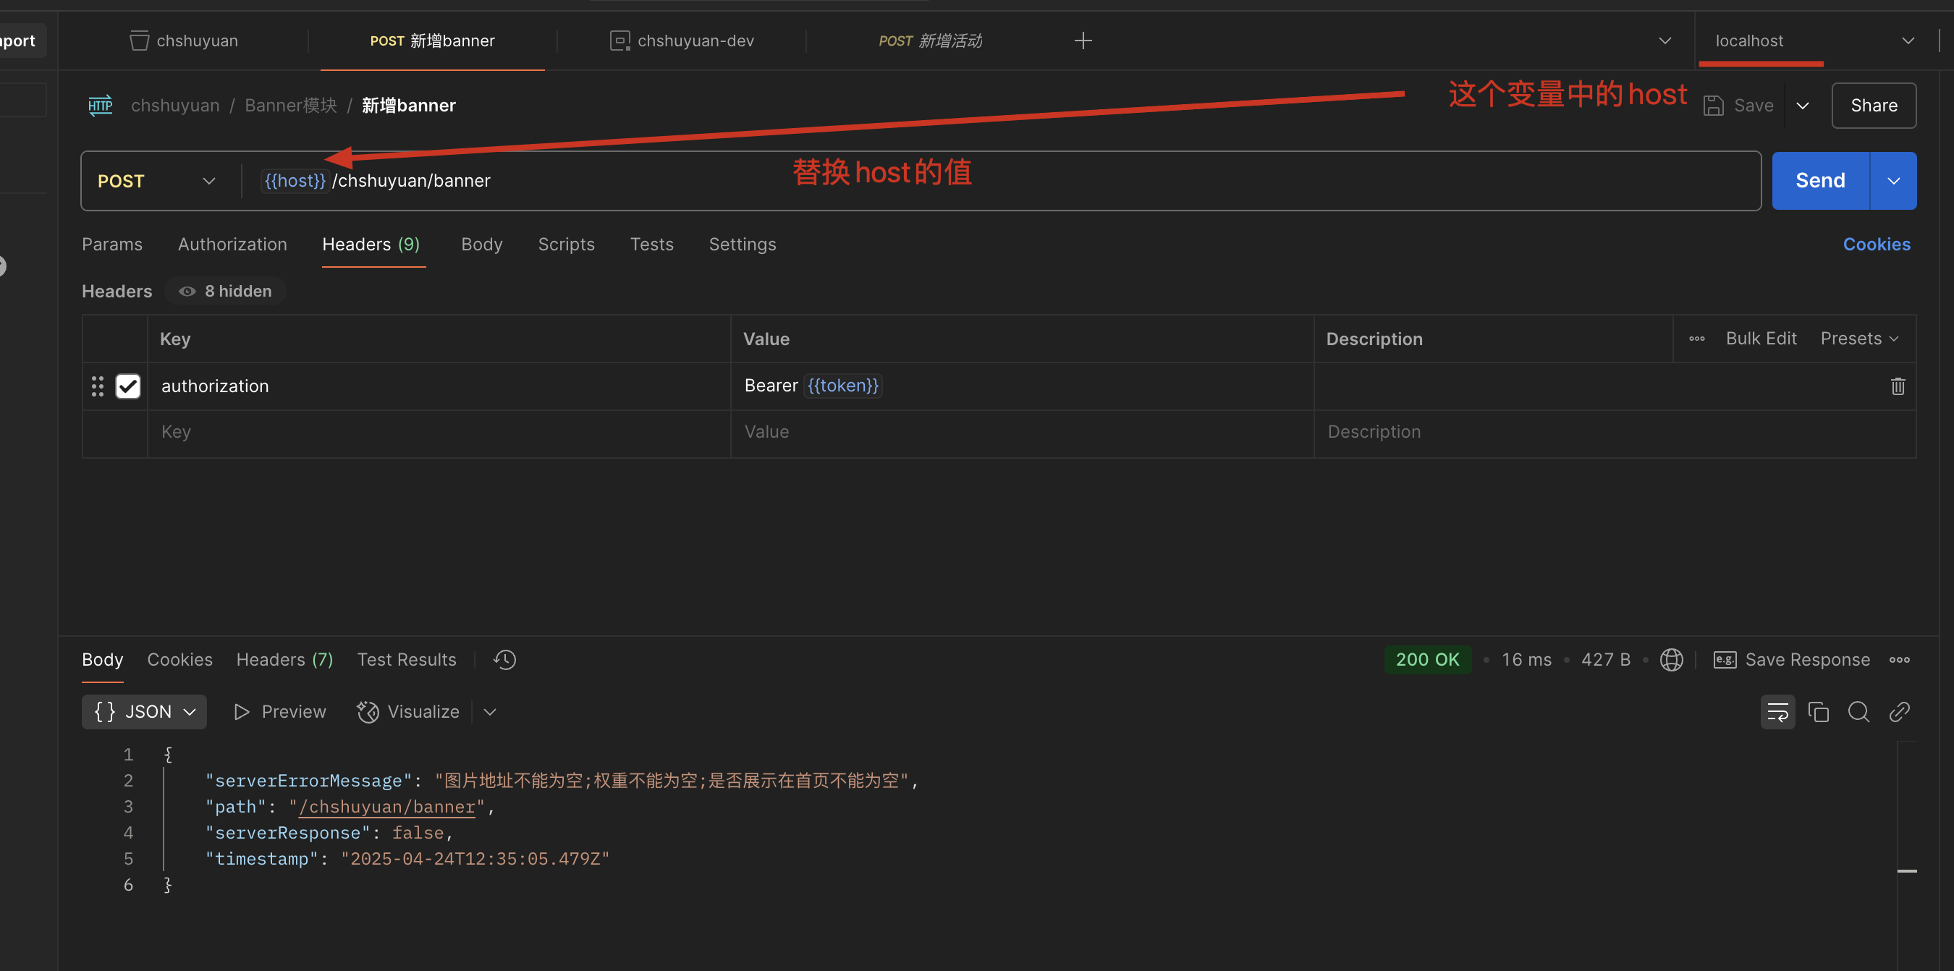This screenshot has height=971, width=1954.
Task: Switch to the Body request tab
Action: click(x=482, y=245)
